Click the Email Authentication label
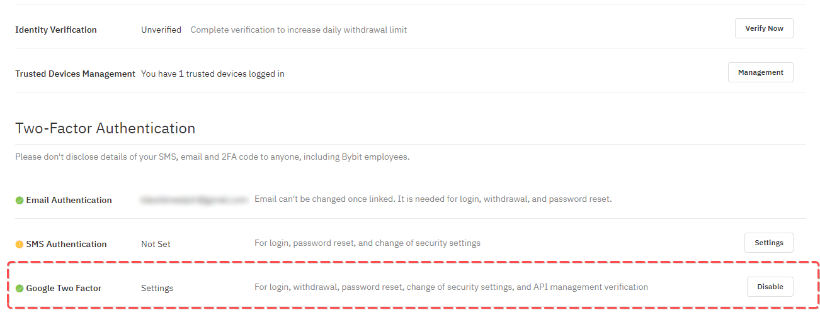 pyautogui.click(x=69, y=200)
